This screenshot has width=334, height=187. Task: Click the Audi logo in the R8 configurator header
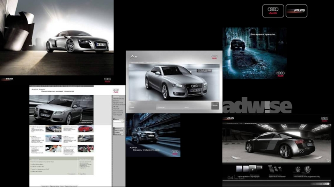point(324,119)
